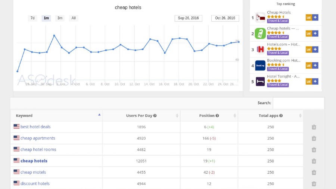Click the plus icon next to Hotels.com app
This screenshot has height=189, width=336.
point(315,50)
